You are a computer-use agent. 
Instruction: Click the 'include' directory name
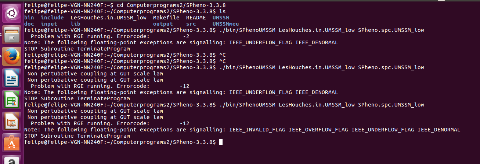coord(51,18)
